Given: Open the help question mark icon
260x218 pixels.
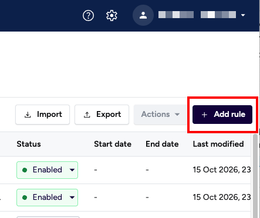Looking at the screenshot, I should pos(88,15).
